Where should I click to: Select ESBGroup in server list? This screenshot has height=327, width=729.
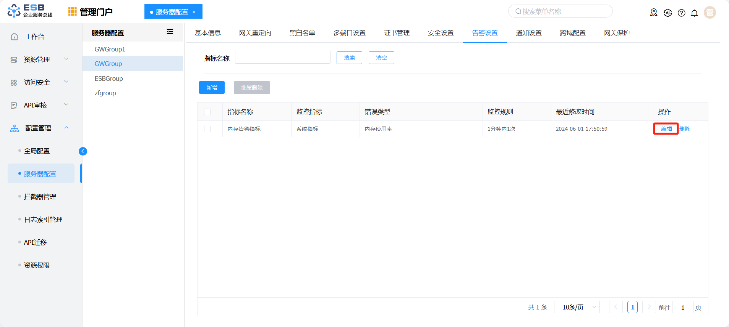click(x=109, y=79)
